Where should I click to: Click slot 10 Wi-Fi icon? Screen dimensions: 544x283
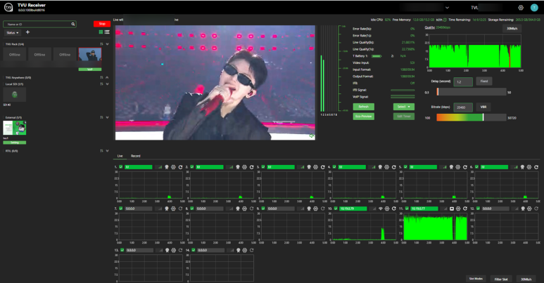pos(381,209)
